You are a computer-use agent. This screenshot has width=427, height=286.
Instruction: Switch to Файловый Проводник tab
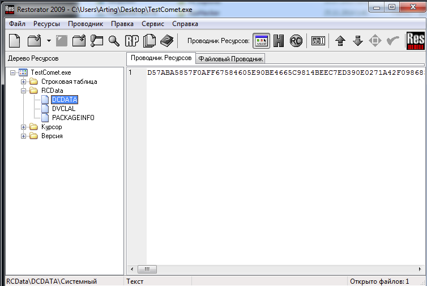[x=230, y=59]
